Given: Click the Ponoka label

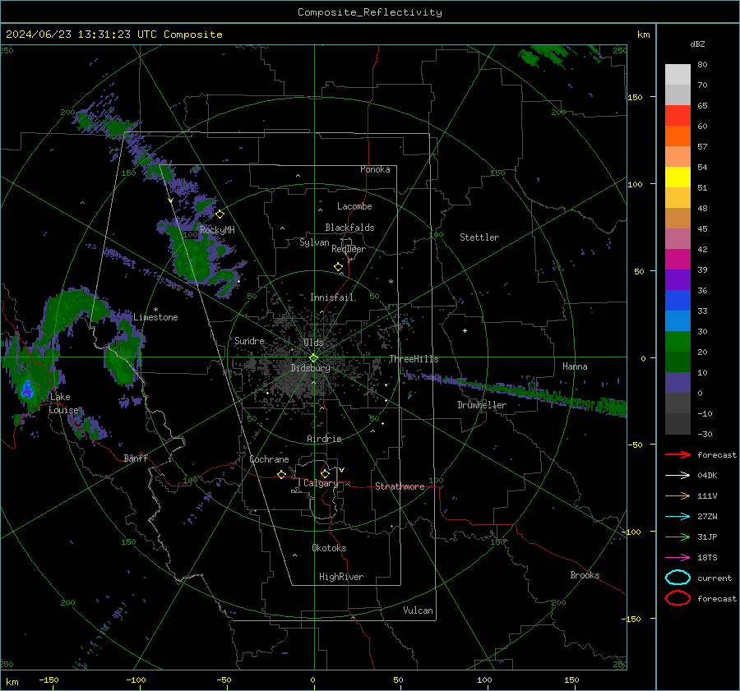Looking at the screenshot, I should pyautogui.click(x=375, y=169).
